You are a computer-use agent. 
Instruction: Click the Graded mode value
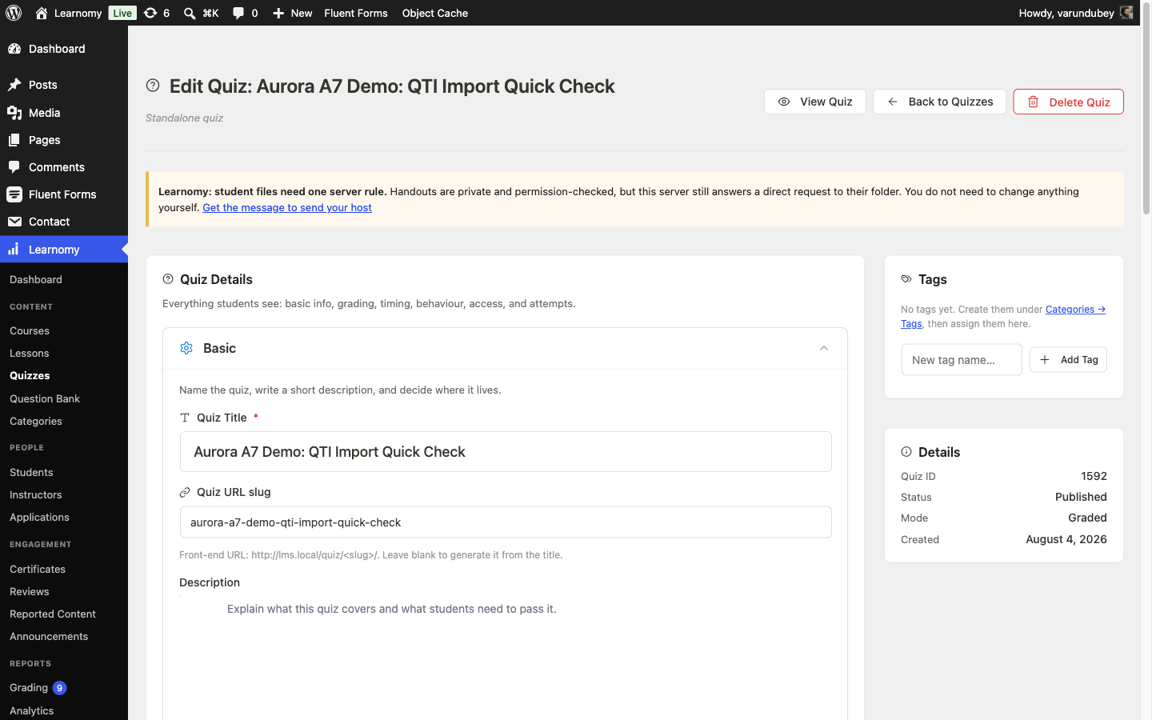click(x=1087, y=518)
